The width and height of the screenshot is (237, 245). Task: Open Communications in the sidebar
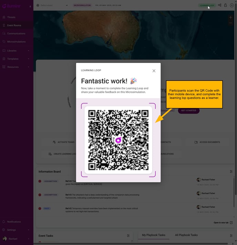point(17,33)
